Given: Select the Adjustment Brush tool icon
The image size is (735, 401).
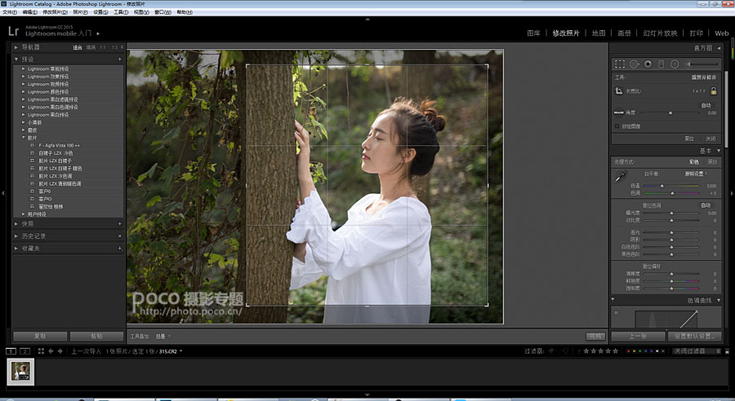Looking at the screenshot, I should pos(702,64).
